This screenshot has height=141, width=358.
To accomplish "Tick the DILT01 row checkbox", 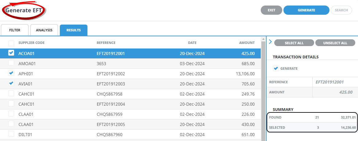I will click(x=11, y=134).
